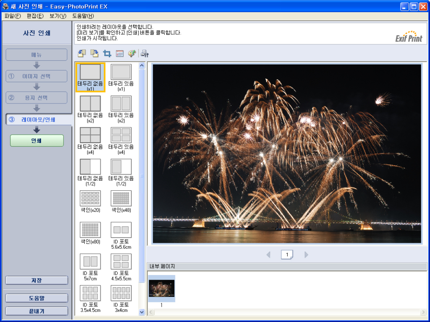Open the crop image tool
Screen dimensions: 430x322
click(107, 53)
